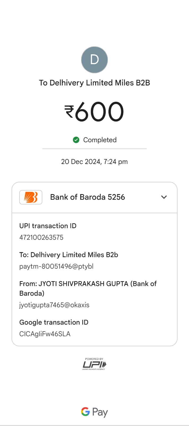Viewport: 189px width, 426px height.
Task: Collapse details using the chevron arrow
Action: point(164,197)
